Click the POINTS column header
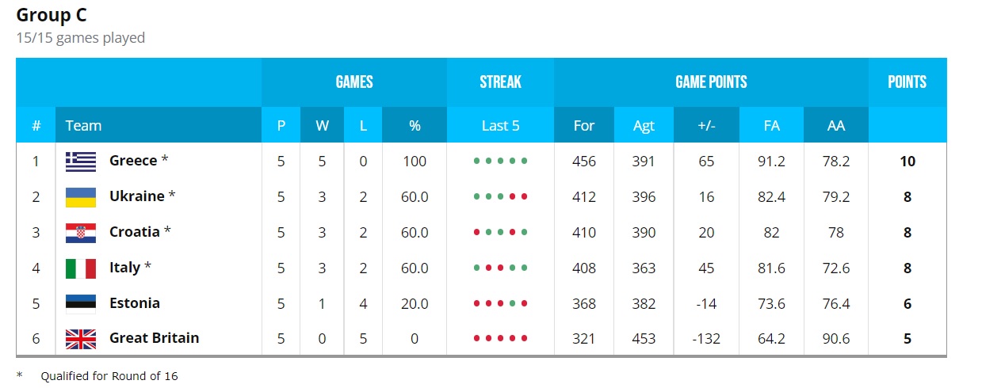This screenshot has height=388, width=982. pos(907,82)
